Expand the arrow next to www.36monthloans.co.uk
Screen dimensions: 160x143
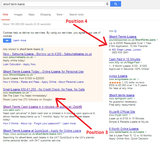pyautogui.click(x=35, y=75)
